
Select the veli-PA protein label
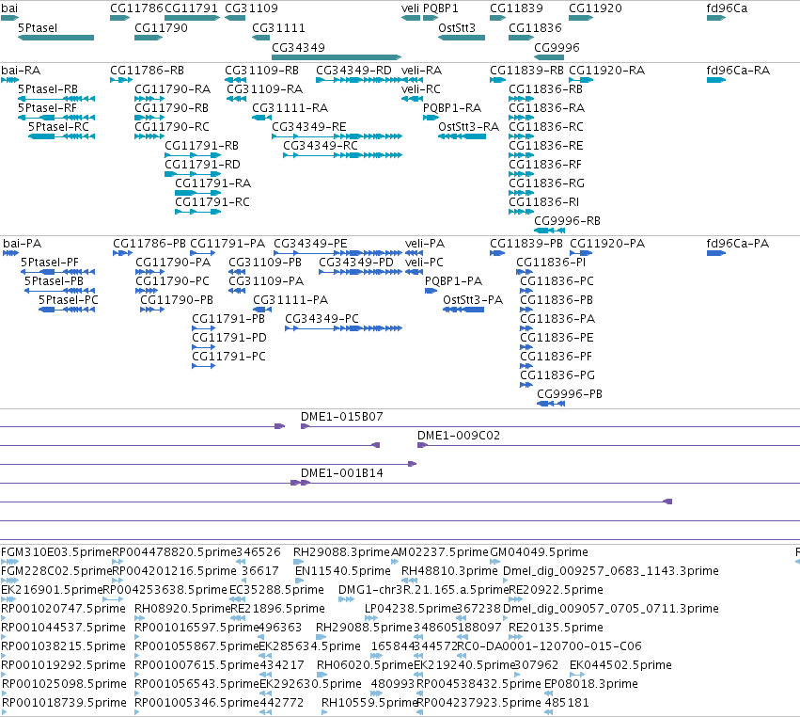(x=425, y=243)
